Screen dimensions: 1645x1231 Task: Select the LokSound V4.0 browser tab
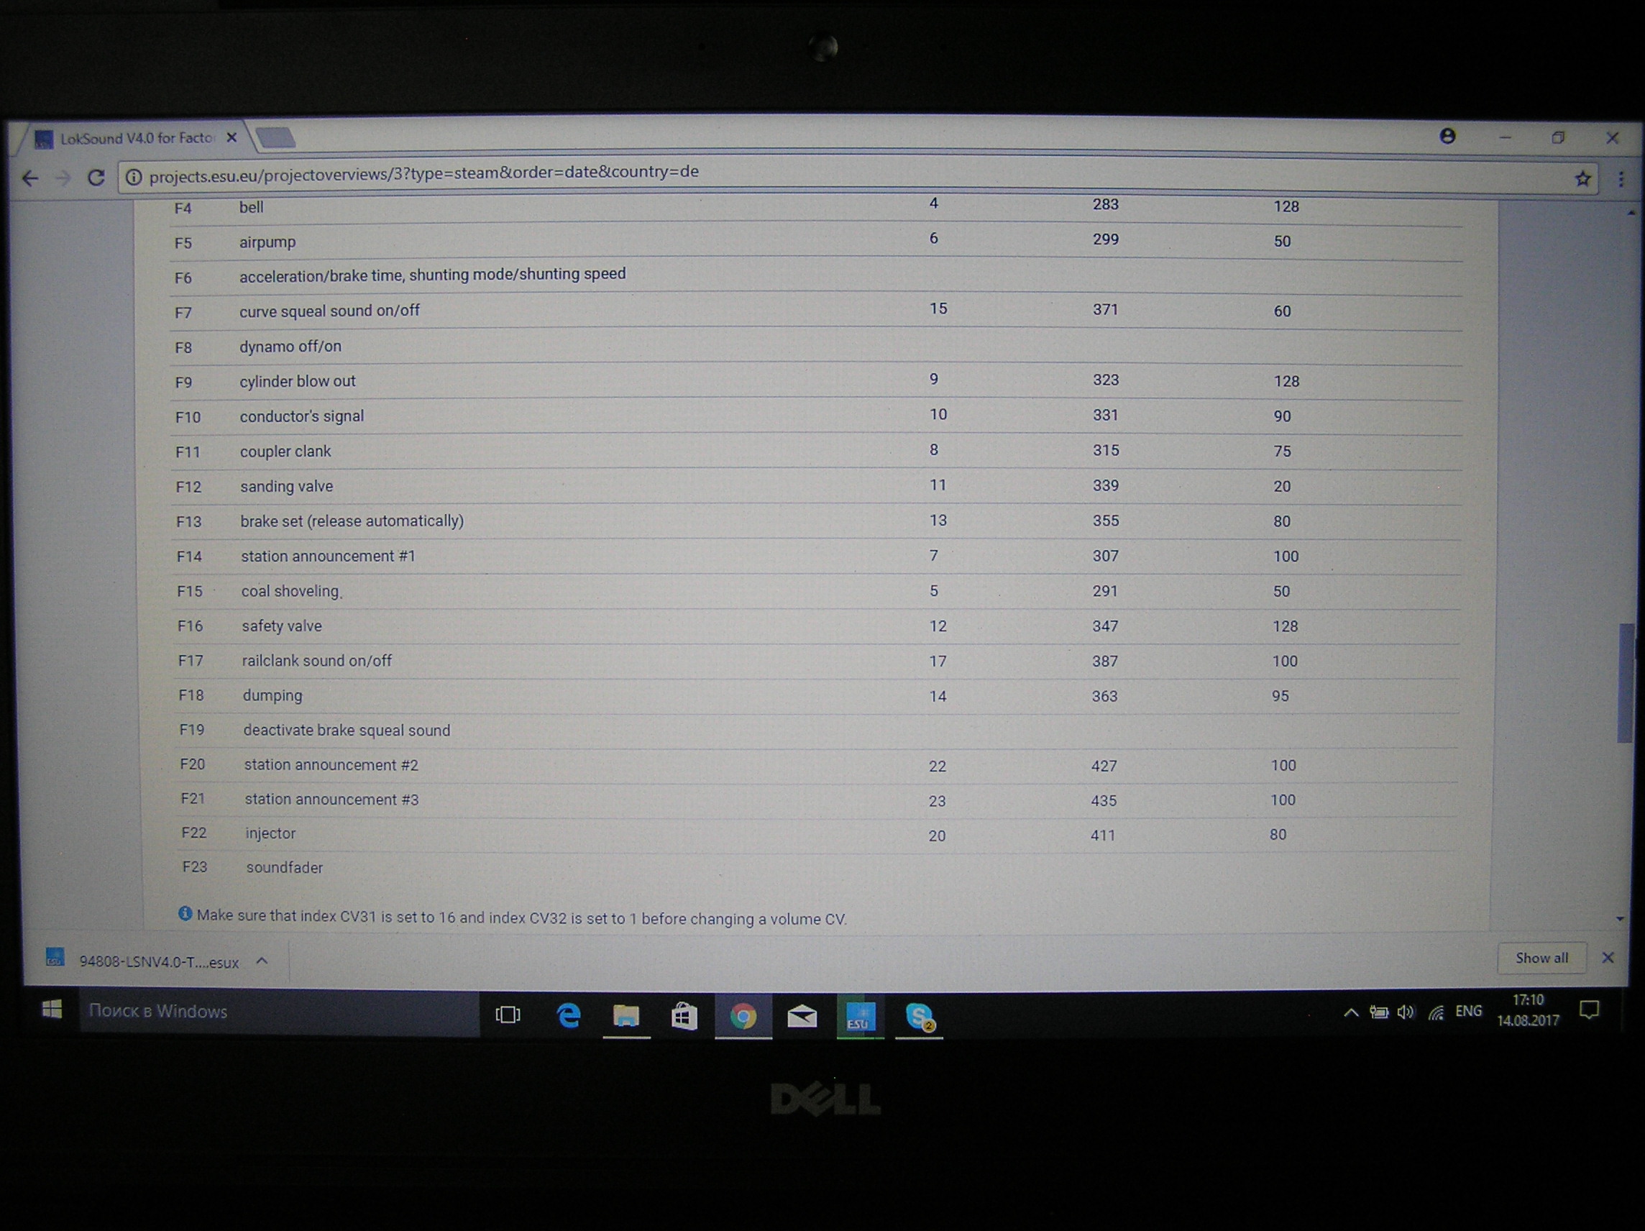tap(137, 138)
